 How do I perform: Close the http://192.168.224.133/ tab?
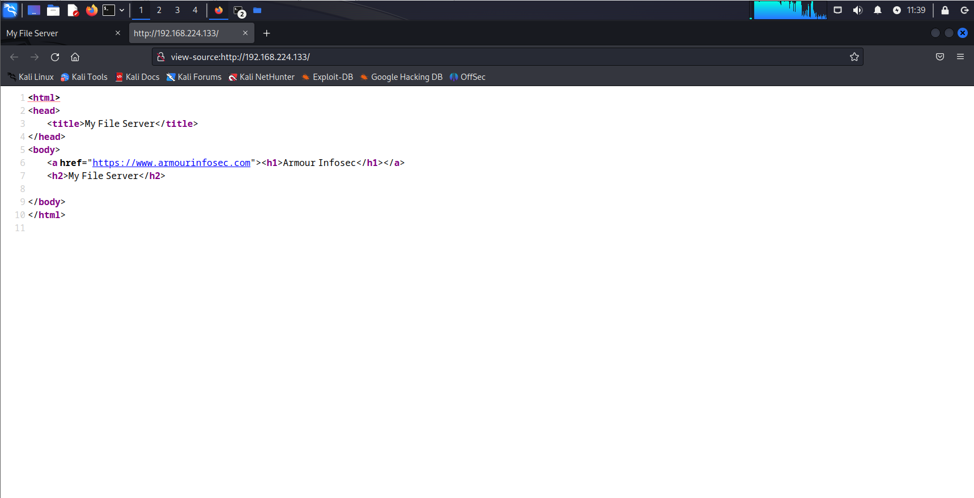point(245,33)
